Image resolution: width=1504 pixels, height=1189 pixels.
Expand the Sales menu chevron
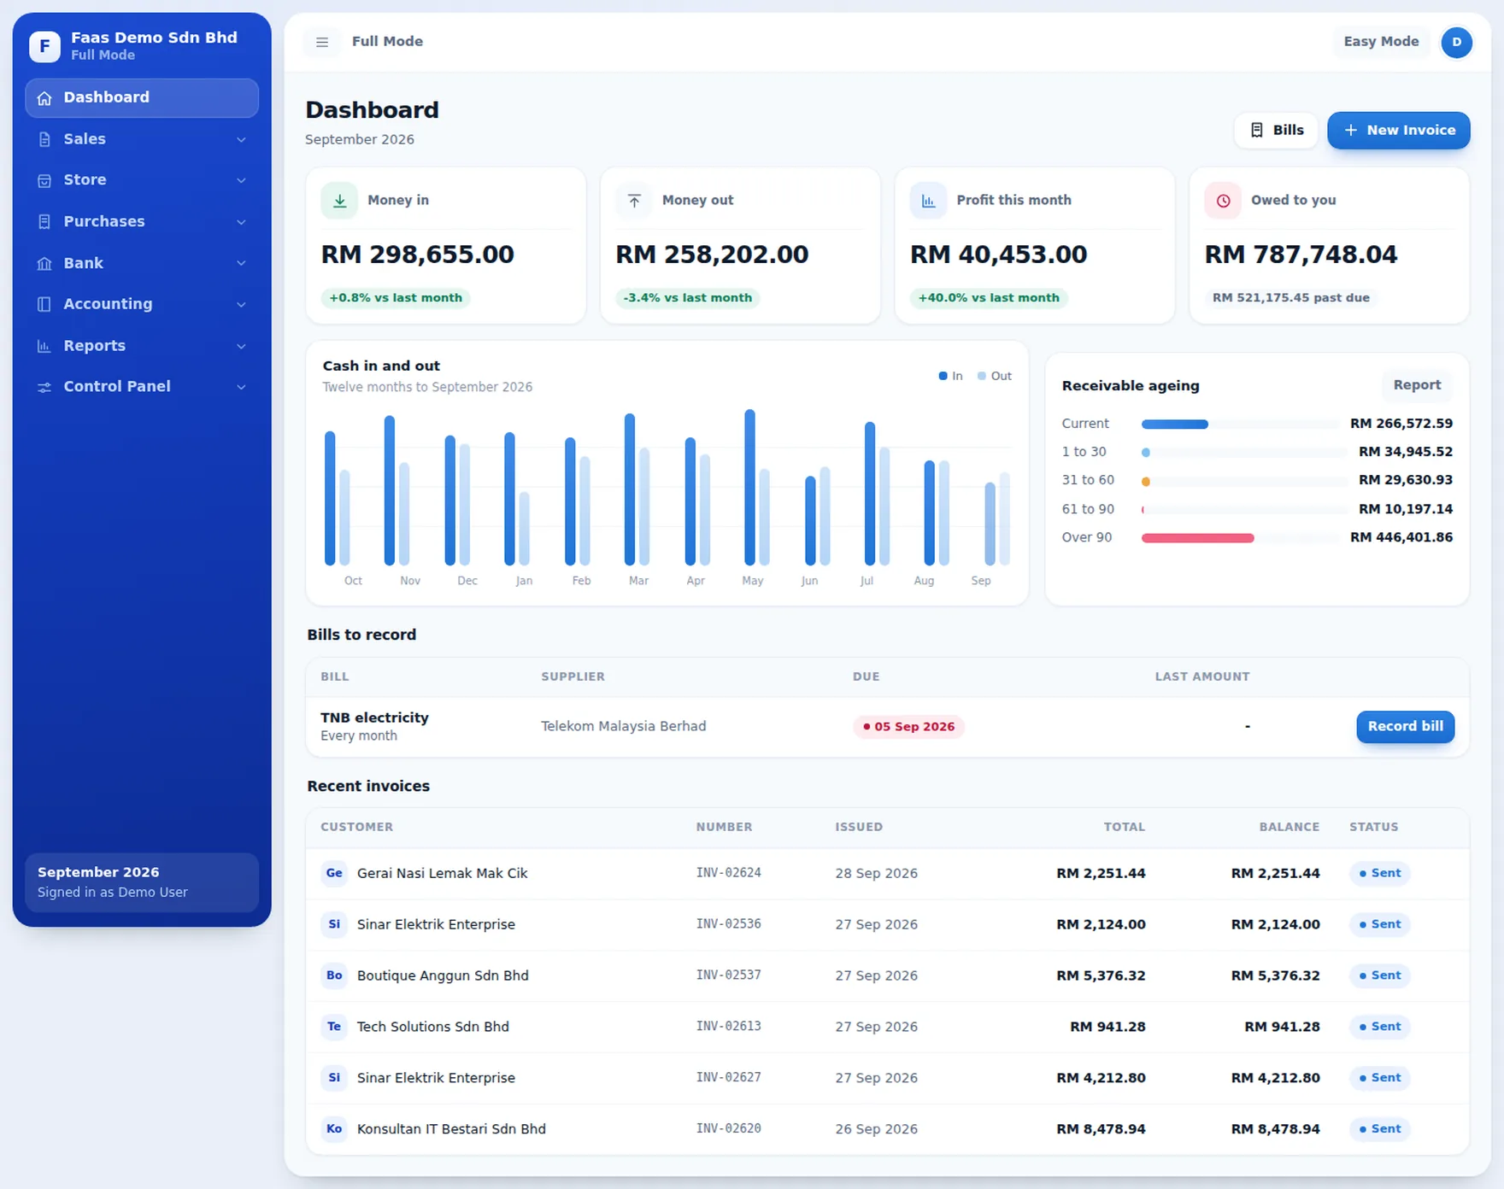coord(241,139)
